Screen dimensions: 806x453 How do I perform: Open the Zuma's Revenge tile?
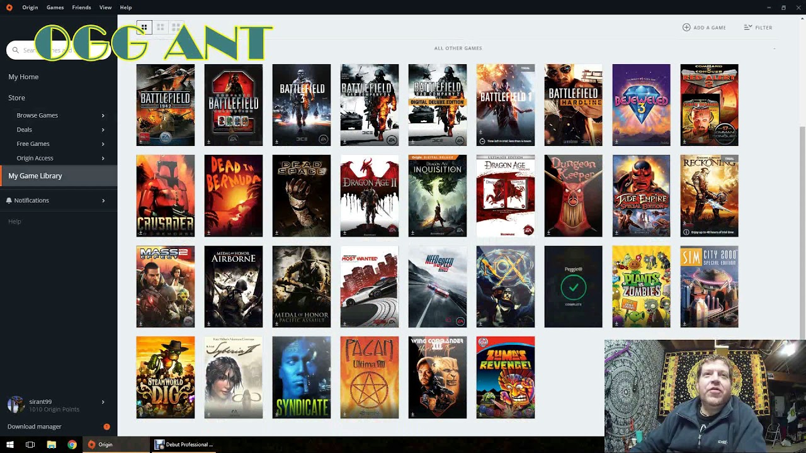tap(506, 377)
